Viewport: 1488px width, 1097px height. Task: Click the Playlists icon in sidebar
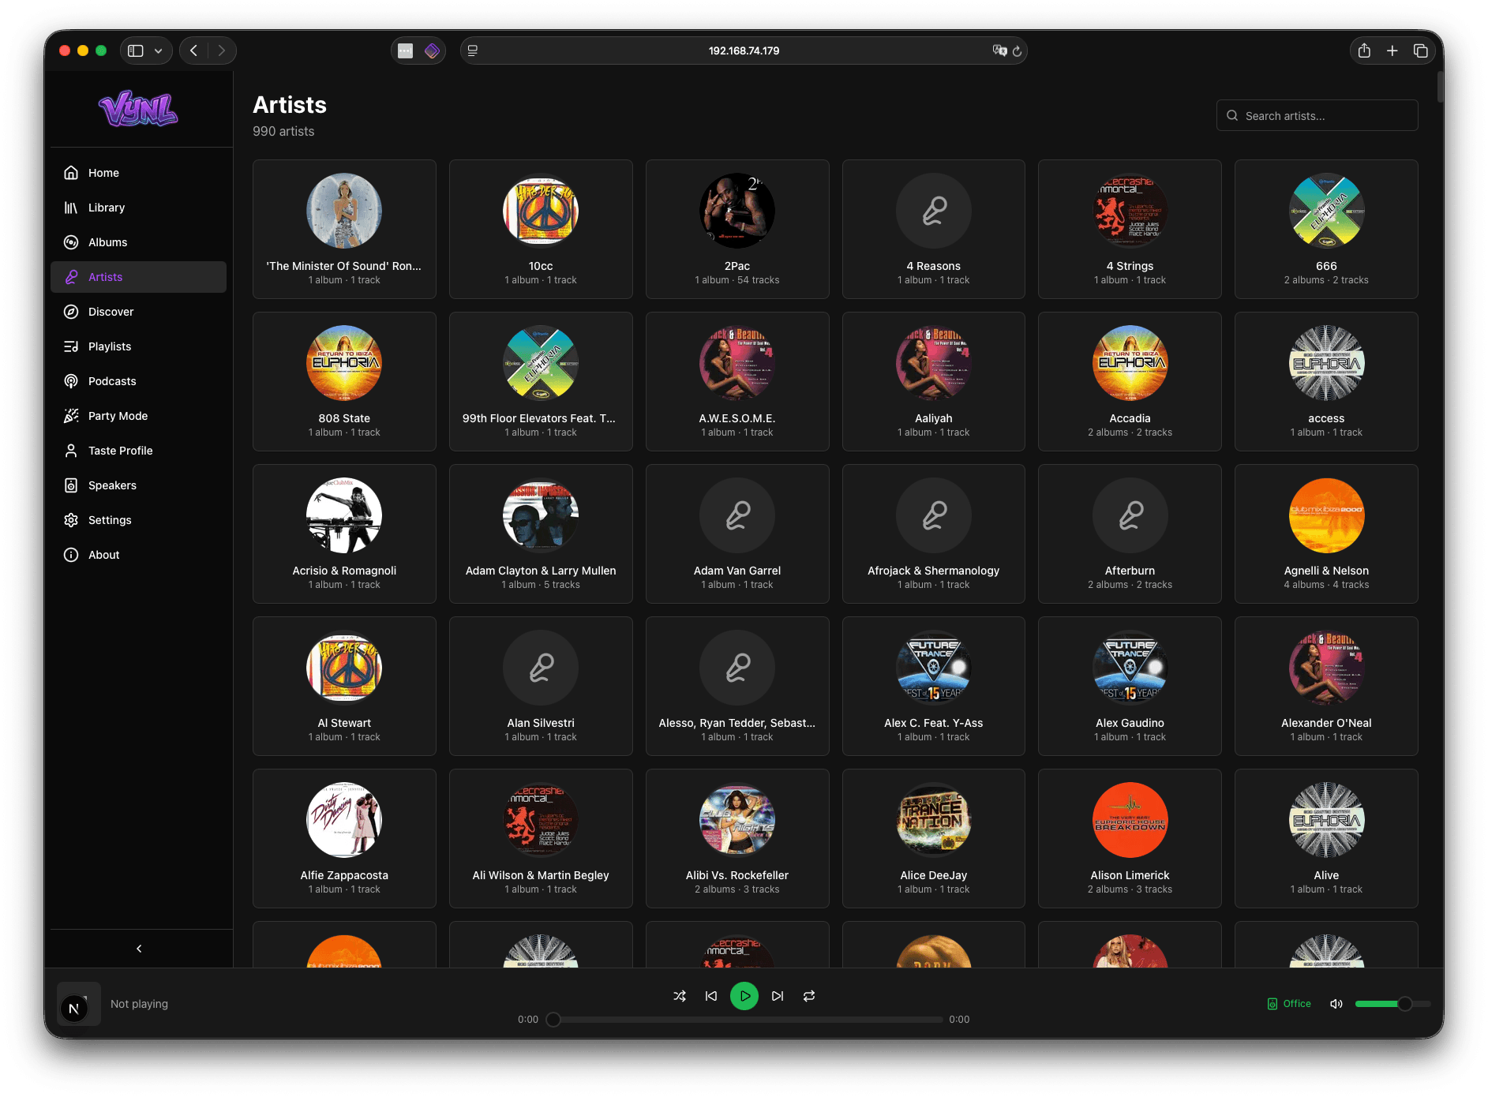71,346
